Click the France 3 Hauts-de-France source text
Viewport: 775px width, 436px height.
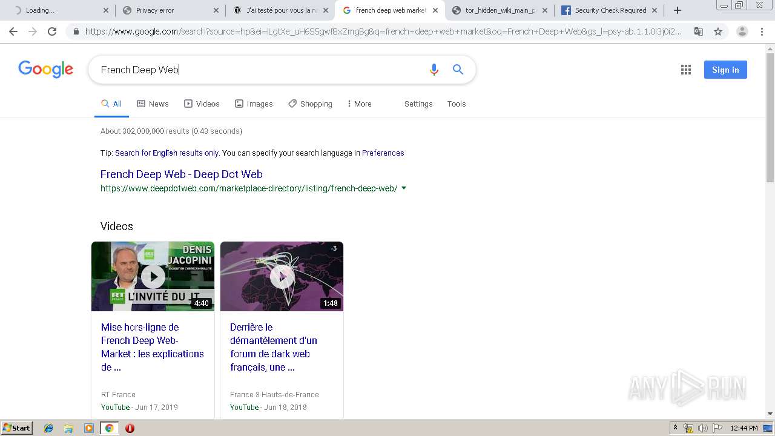pos(274,395)
